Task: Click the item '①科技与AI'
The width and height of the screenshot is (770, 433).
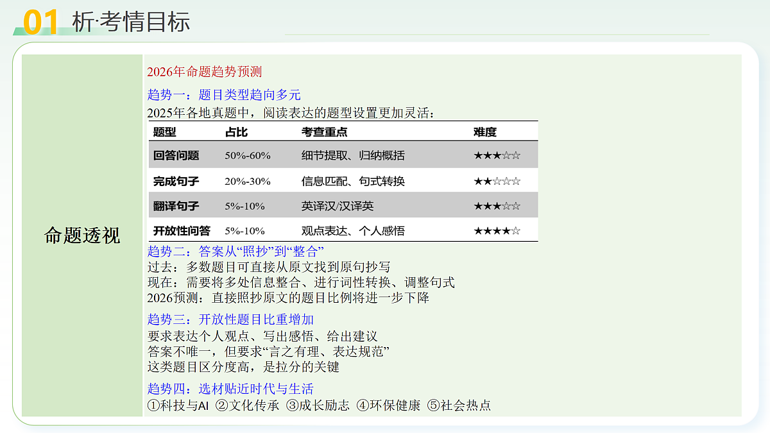Action: (x=178, y=405)
